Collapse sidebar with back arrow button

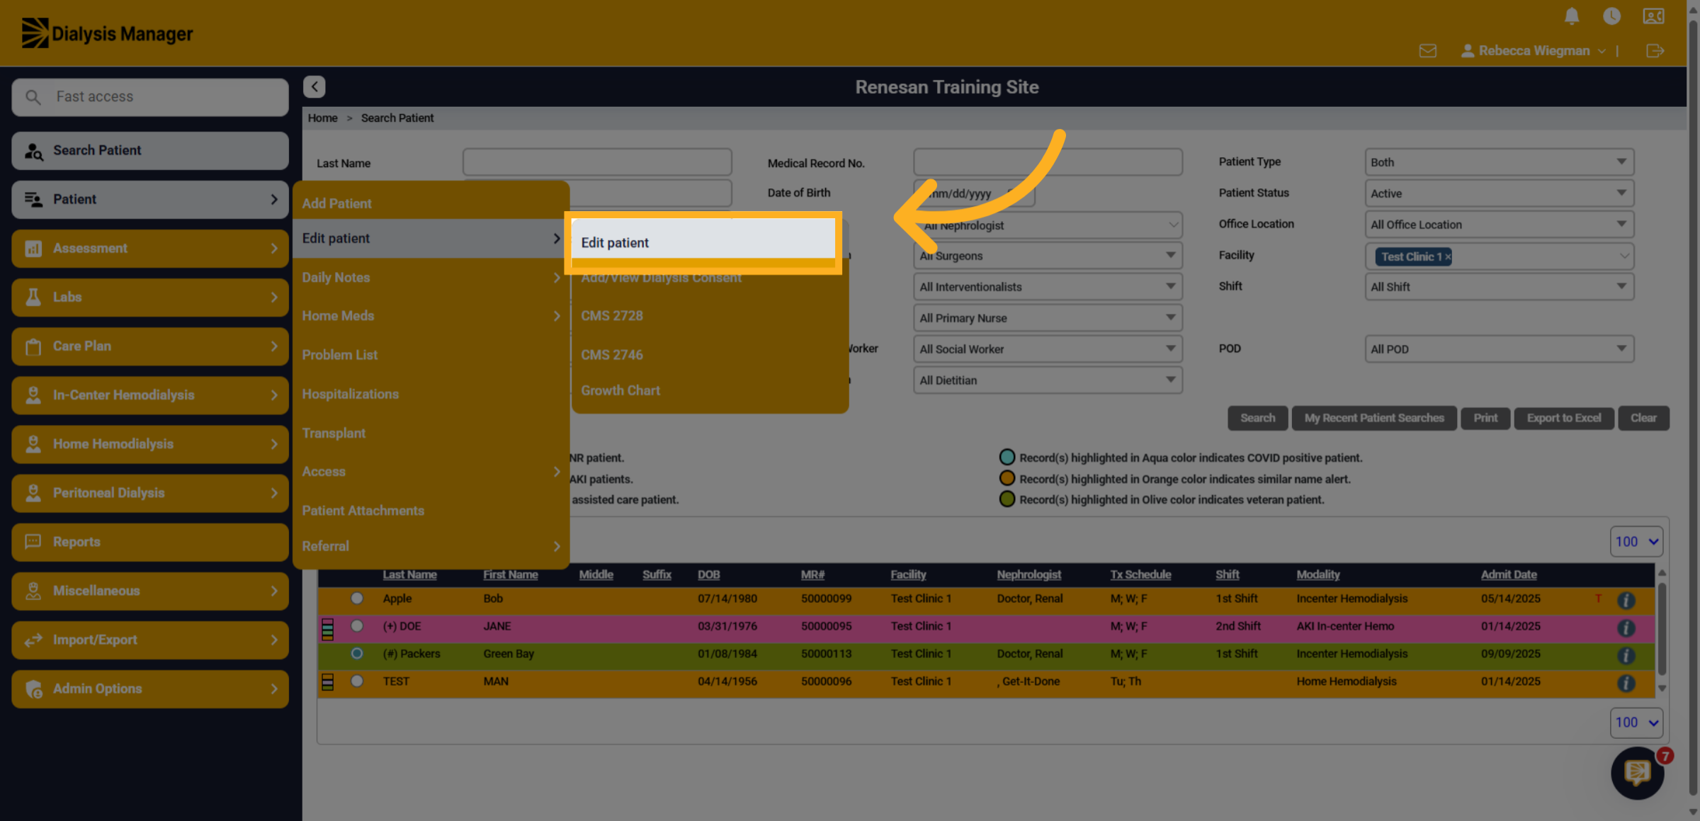tap(314, 86)
